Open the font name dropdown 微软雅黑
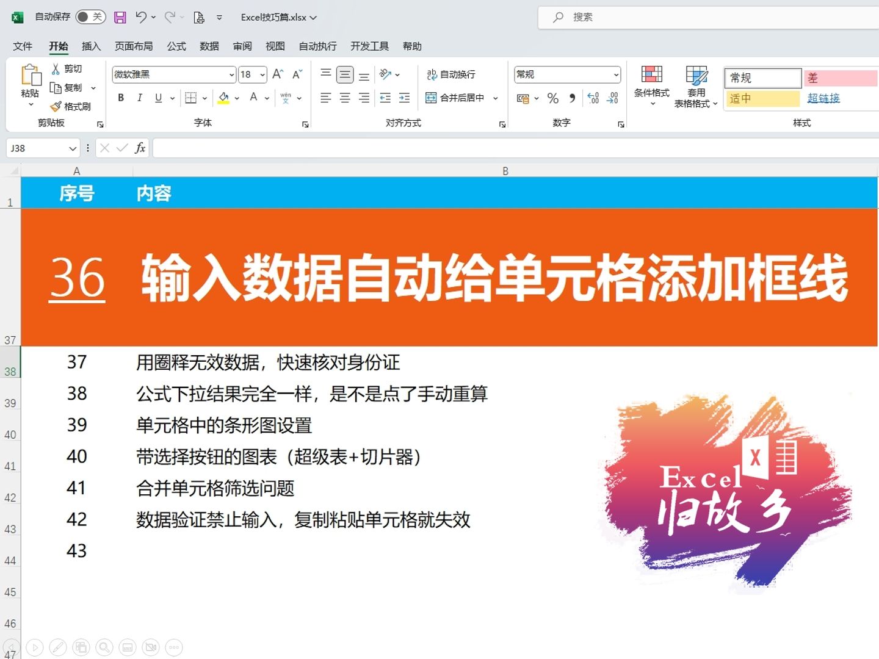879x659 pixels. [x=231, y=74]
